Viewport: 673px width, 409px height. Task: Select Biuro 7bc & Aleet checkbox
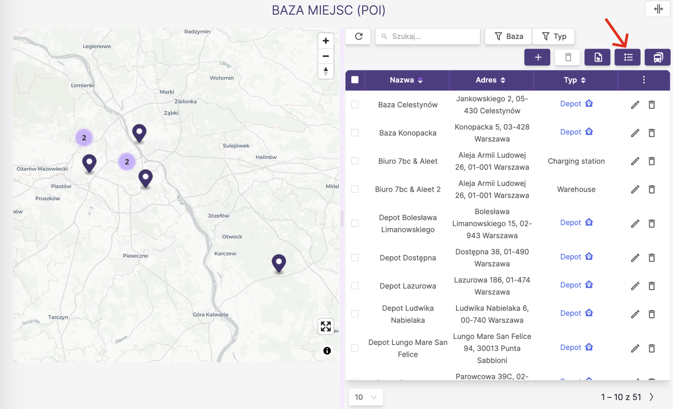point(355,161)
